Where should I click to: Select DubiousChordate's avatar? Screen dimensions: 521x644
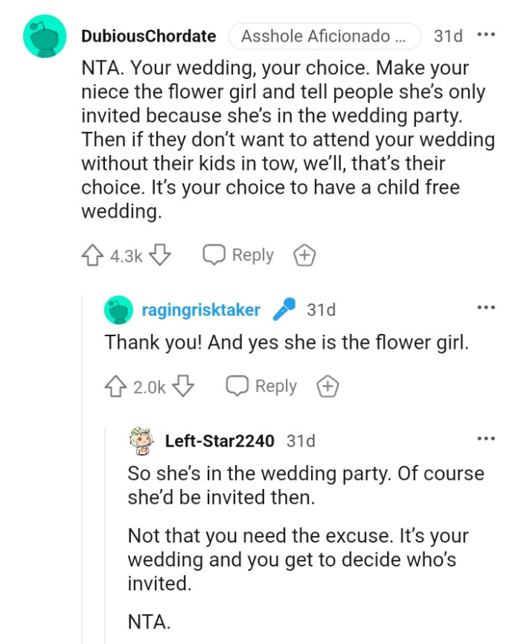[45, 36]
